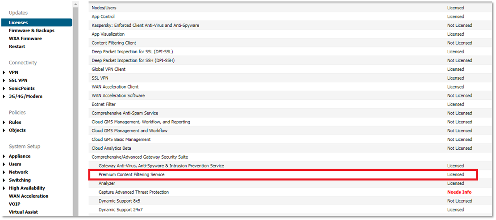Expand the Switching arrow
Screen dimensions: 496x220
pos(4,180)
